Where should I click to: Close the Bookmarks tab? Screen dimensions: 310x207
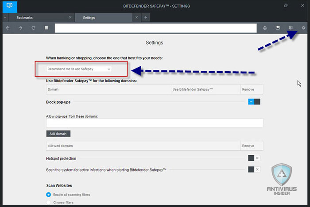pos(70,17)
